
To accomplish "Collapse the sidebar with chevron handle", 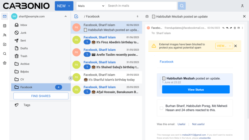I will pos(71,78).
